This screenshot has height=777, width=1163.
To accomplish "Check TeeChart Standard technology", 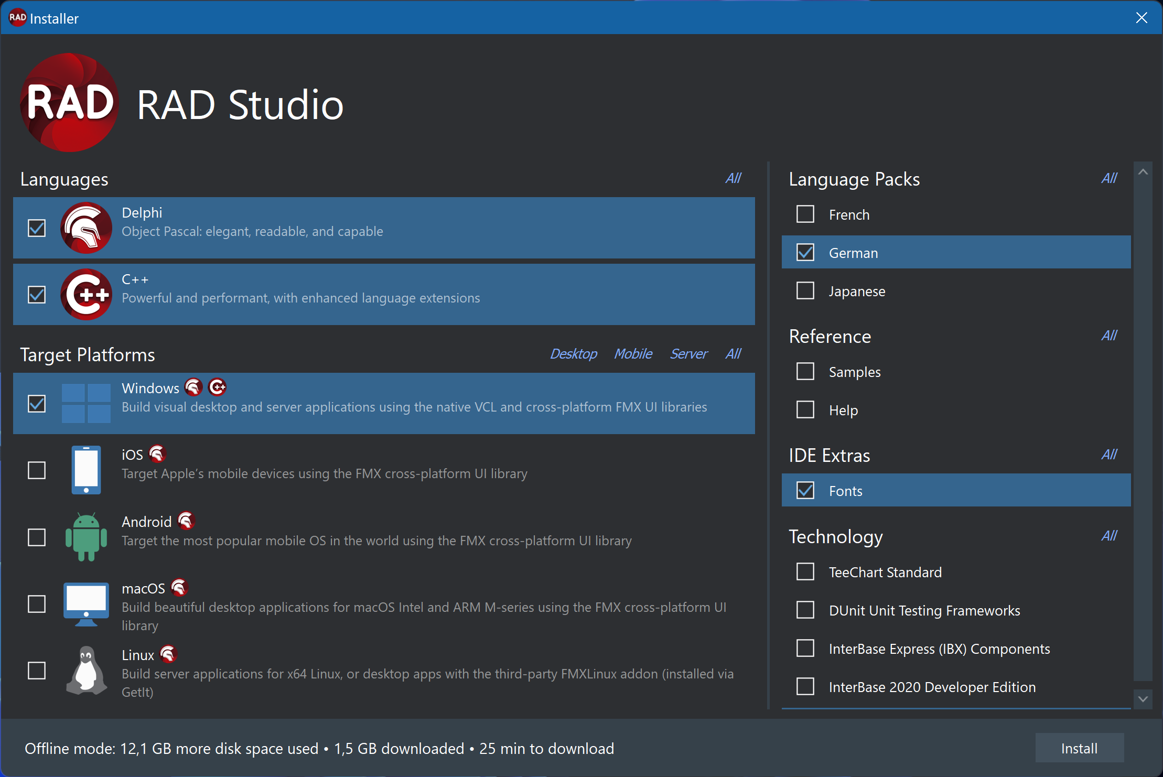I will coord(805,571).
